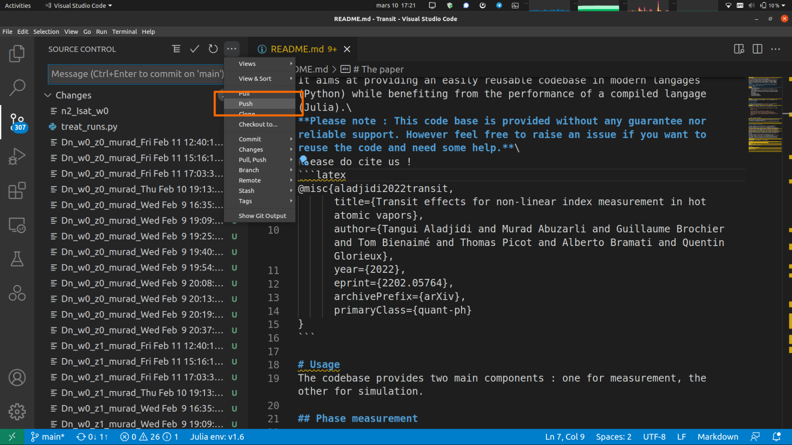Expand the Pull, Push submenu

tap(260, 160)
